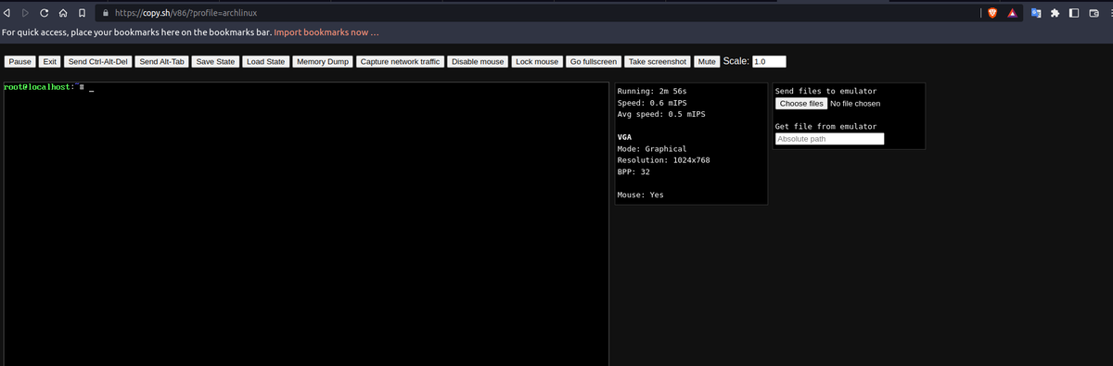Click the VGA heading
The image size is (1113, 366).
pos(623,137)
